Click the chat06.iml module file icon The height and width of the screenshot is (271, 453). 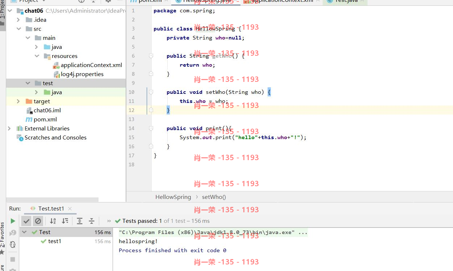click(x=29, y=111)
